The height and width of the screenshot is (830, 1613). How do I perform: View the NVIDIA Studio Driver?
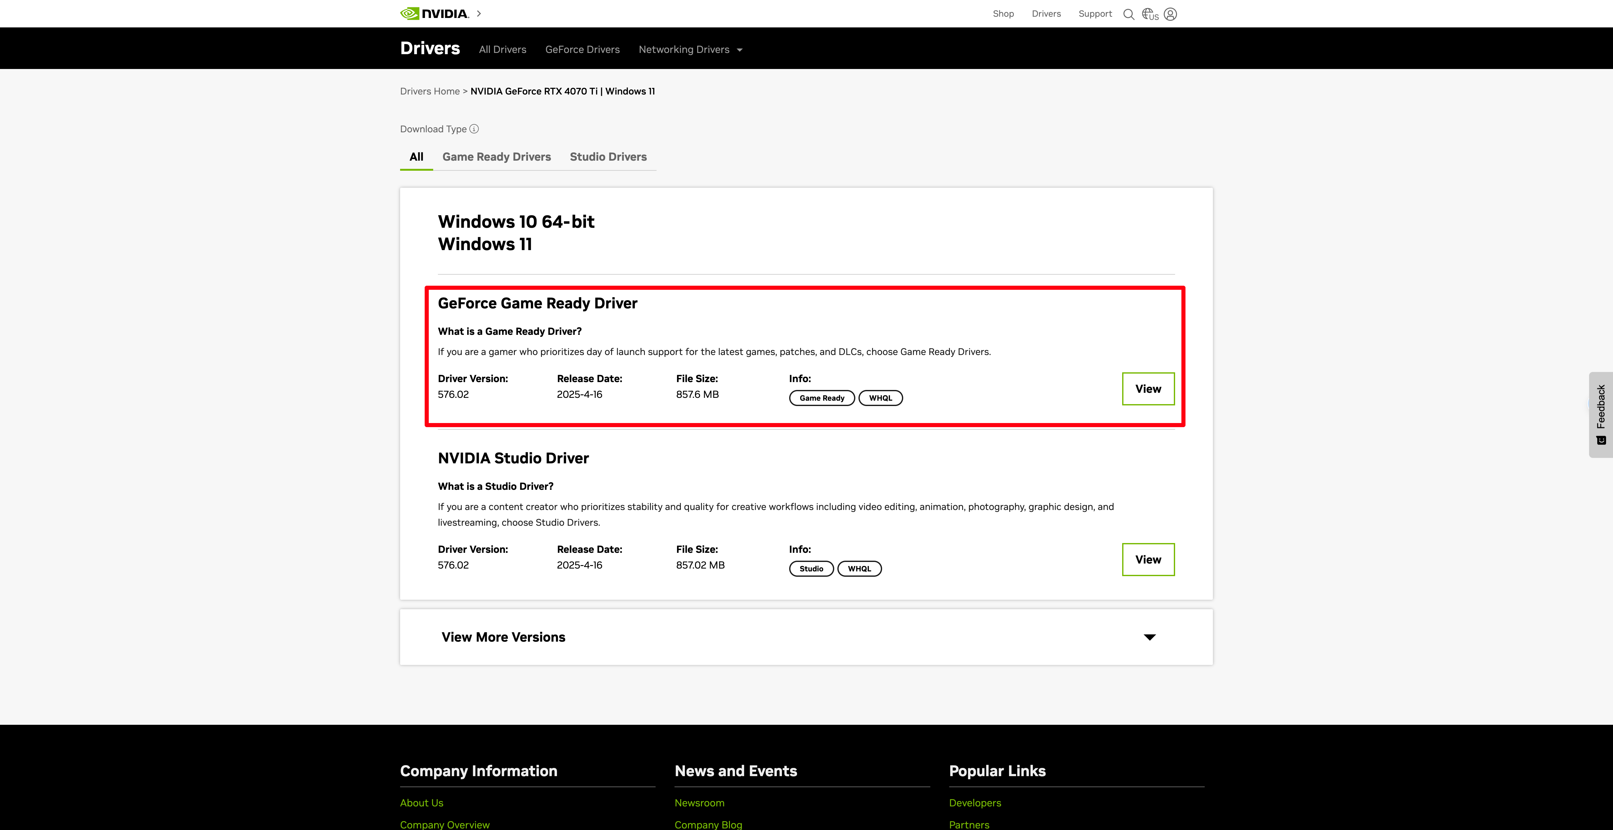click(x=1148, y=560)
